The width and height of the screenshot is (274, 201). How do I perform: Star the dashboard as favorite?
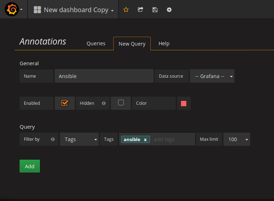pos(126,10)
